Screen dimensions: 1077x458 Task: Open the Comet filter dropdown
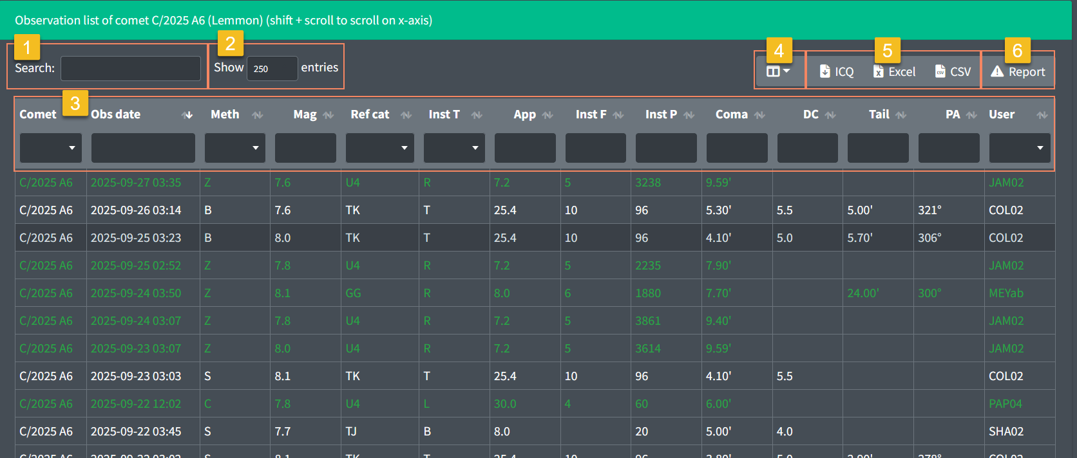coord(51,148)
